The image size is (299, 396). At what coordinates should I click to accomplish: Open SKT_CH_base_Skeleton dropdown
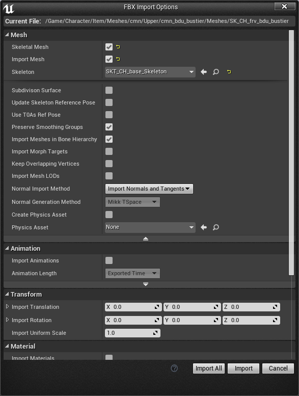150,72
